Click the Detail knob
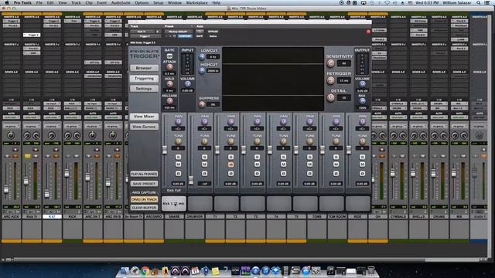The image size is (495, 278). pyautogui.click(x=330, y=98)
